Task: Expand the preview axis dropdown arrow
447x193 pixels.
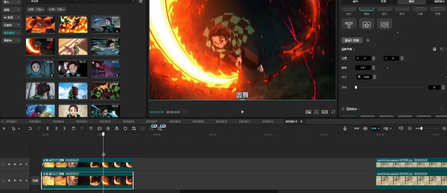Action: [x=391, y=129]
